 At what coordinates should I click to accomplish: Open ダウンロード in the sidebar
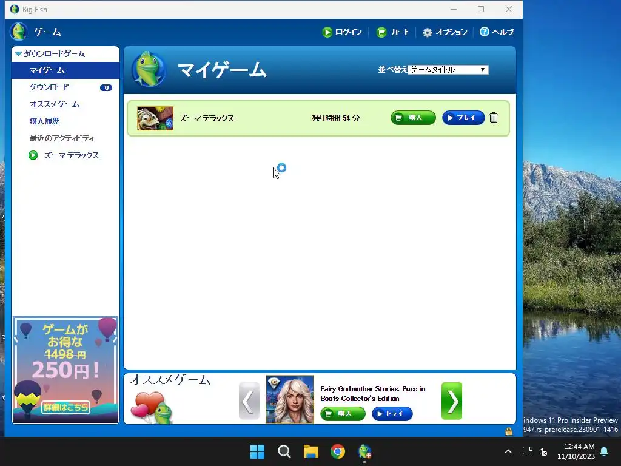49,87
